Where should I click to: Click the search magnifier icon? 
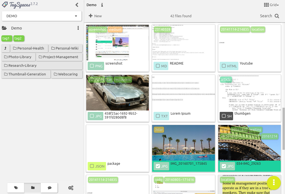(277, 16)
